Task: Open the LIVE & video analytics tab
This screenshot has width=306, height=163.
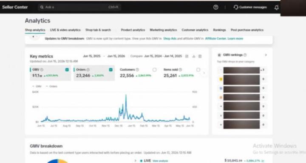Action: [x=65, y=30]
